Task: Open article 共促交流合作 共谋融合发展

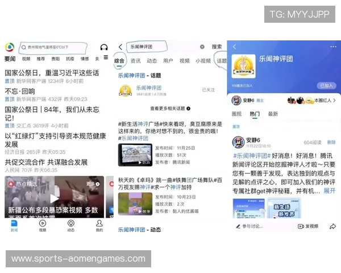Action: [46, 162]
